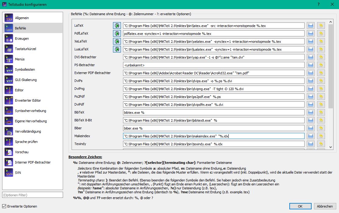Choose a file for the Makeindex command
Image resolution: width=339 pixels, height=213 pixels.
[311, 136]
